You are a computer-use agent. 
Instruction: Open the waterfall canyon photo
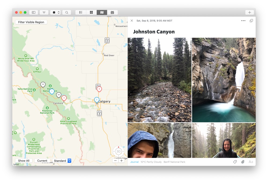224,80
